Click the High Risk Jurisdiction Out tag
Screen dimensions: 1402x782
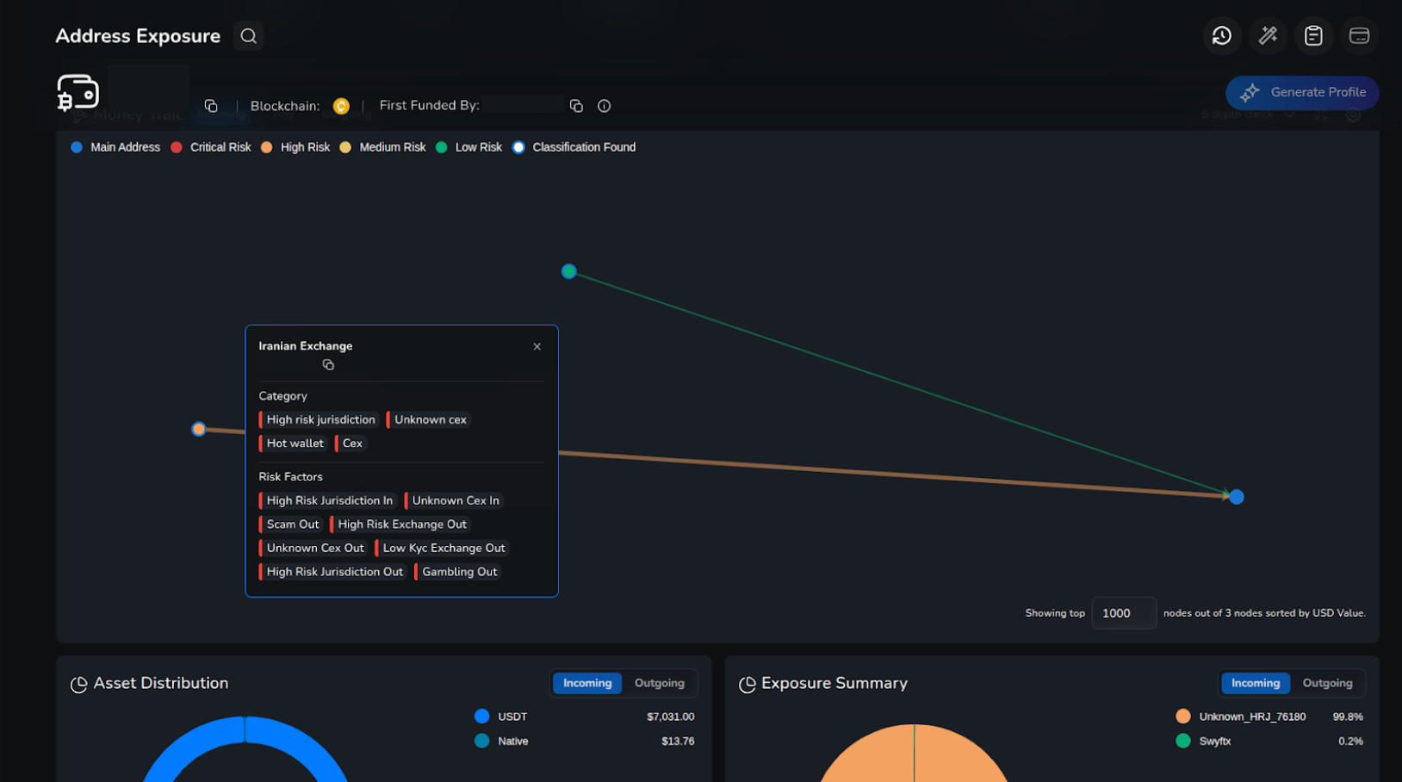[332, 572]
